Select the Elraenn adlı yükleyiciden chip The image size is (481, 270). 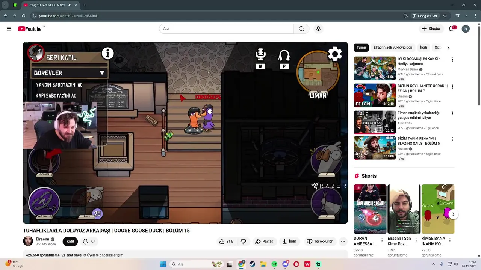(x=393, y=48)
